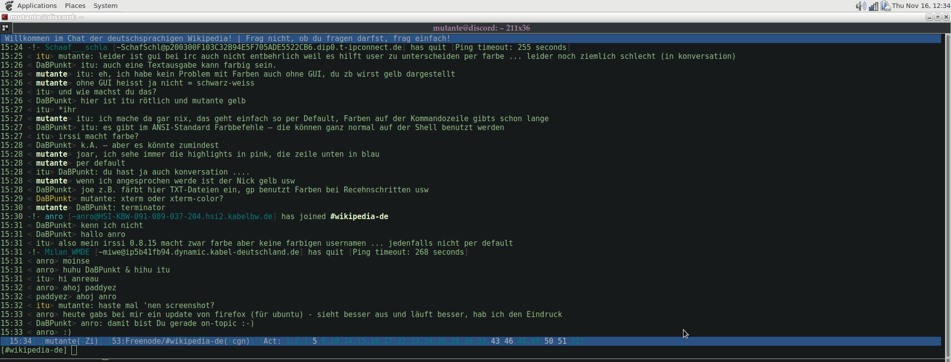Click the topic bar 'Willkommen im Chat'
This screenshot has width=951, height=362.
[471, 39]
